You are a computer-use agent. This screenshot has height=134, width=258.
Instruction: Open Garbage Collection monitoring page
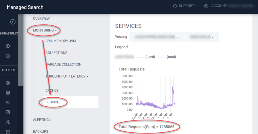tap(63, 64)
